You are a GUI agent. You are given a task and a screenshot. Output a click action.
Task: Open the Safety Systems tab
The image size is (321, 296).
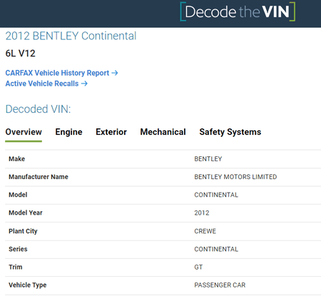[230, 132]
